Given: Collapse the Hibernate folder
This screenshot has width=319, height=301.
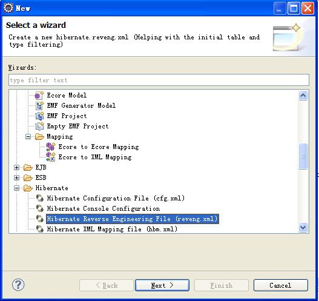Looking at the screenshot, I should tap(17, 188).
